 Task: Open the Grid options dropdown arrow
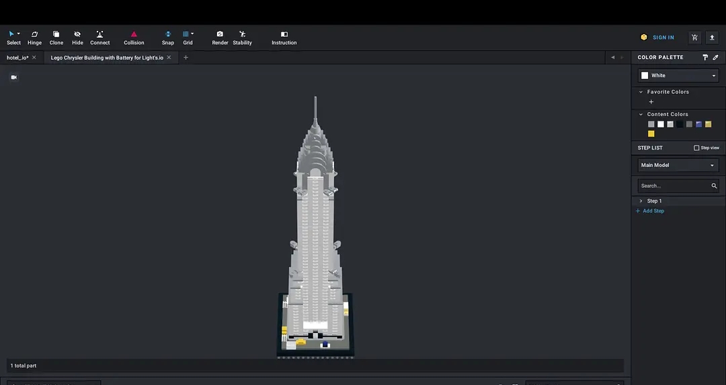(192, 34)
